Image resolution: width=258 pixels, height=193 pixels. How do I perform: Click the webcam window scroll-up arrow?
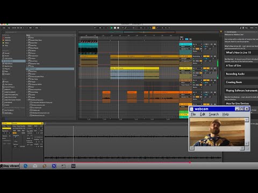(247, 120)
